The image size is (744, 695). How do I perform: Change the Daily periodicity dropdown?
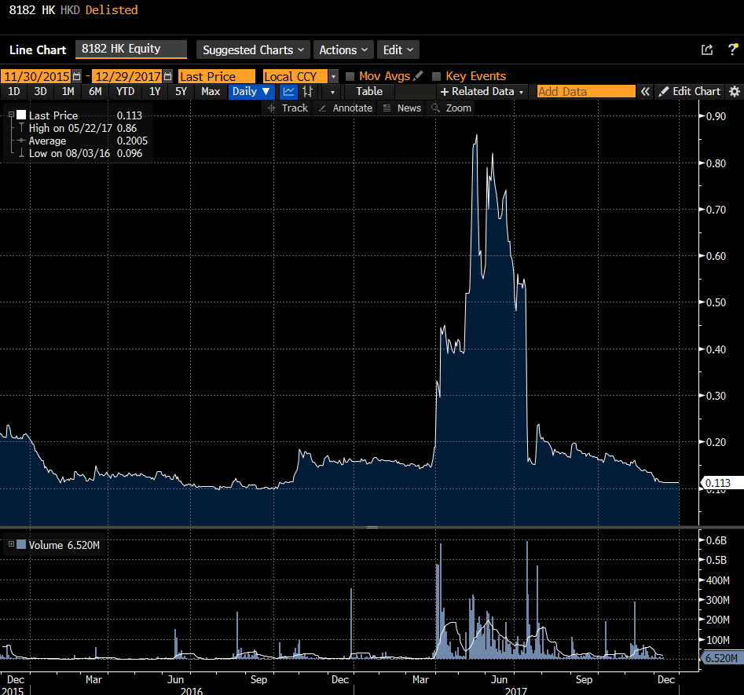click(x=251, y=92)
